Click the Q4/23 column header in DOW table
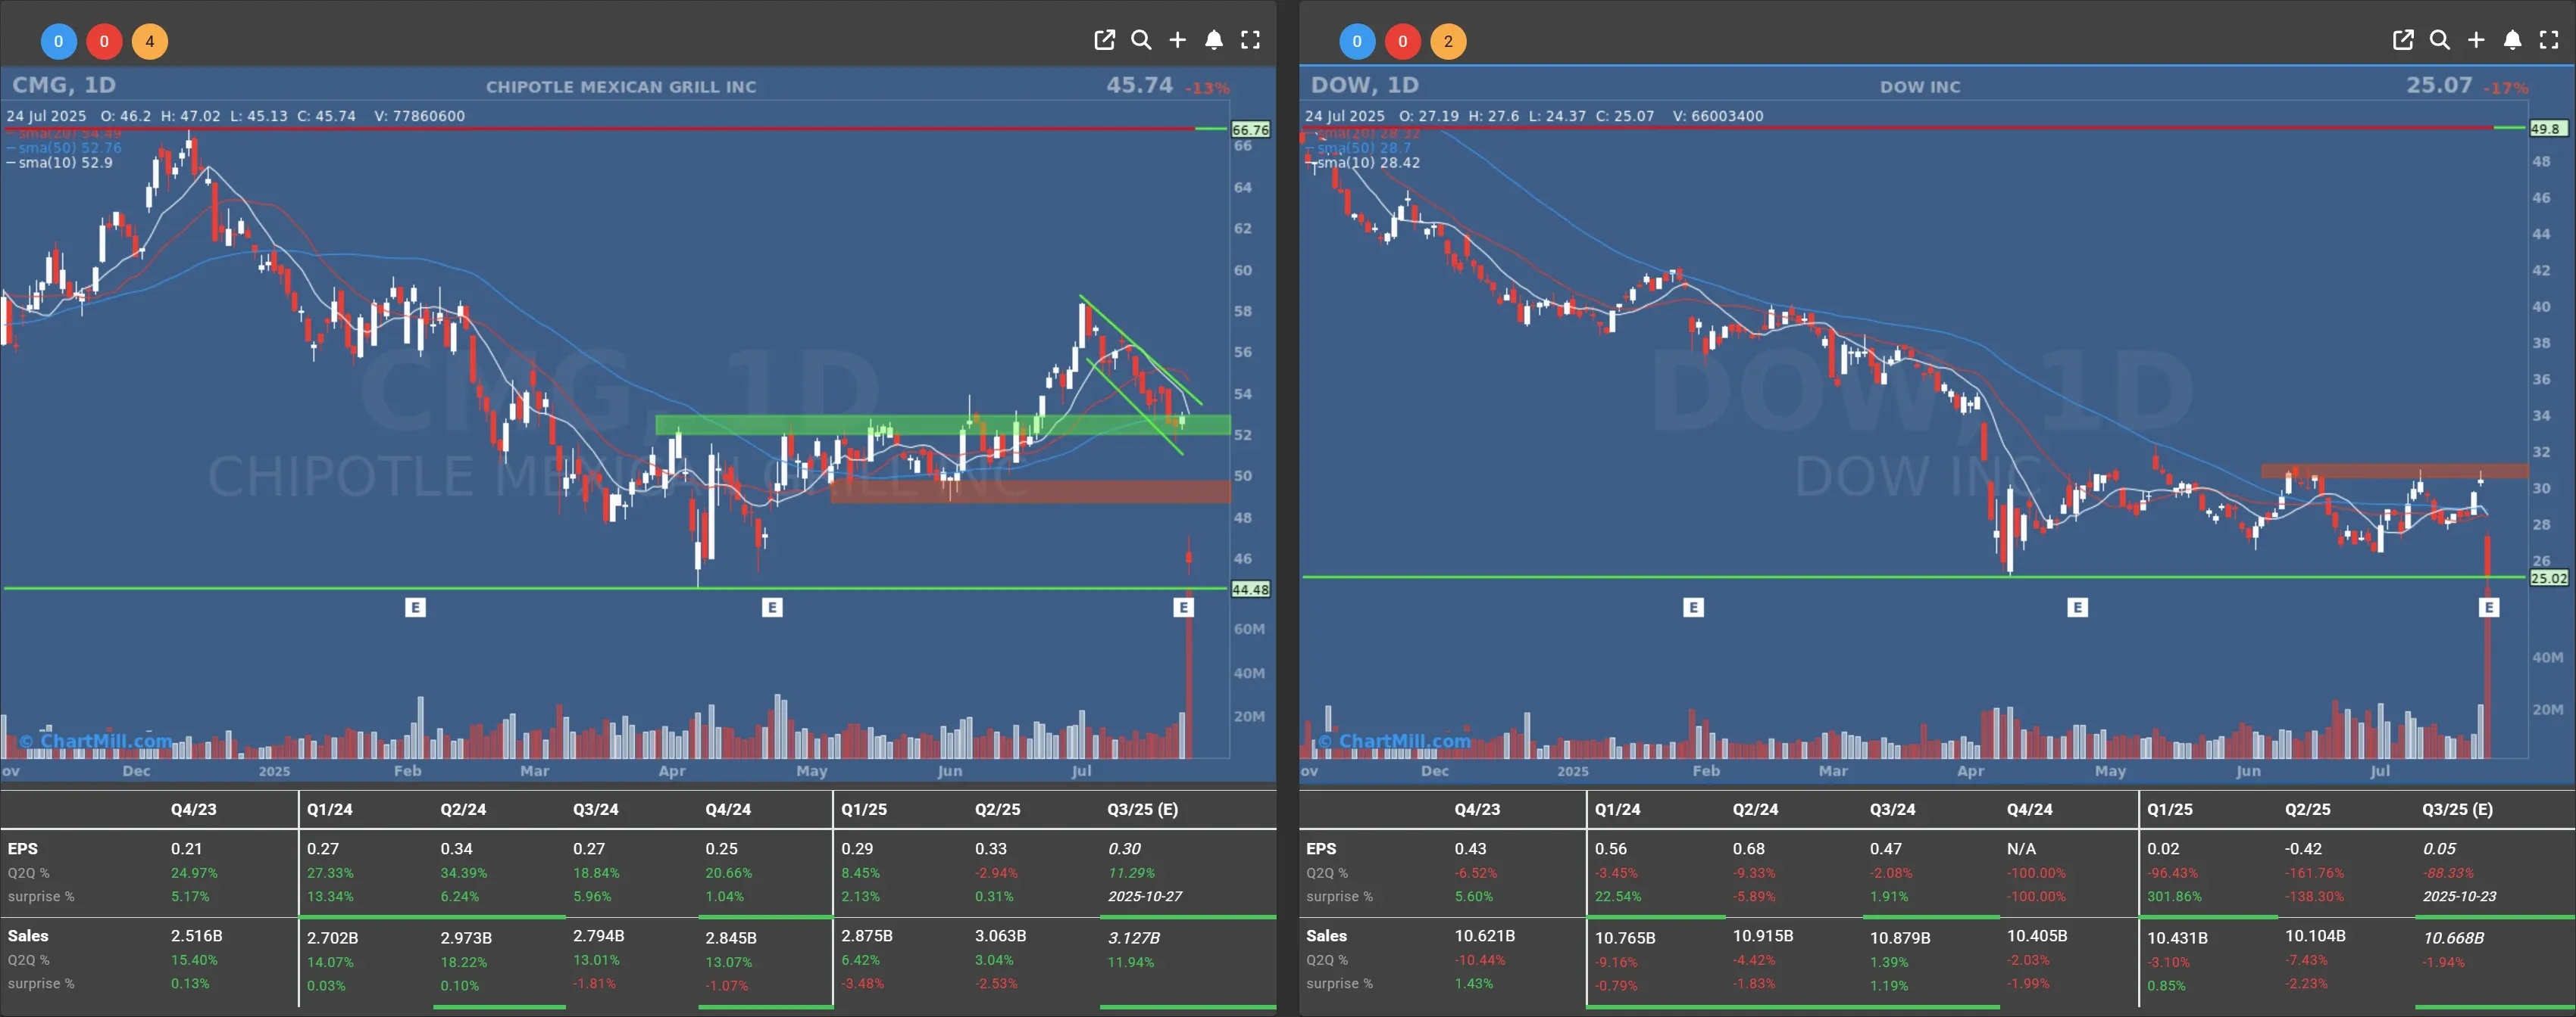The height and width of the screenshot is (1017, 2576). coord(1477,809)
